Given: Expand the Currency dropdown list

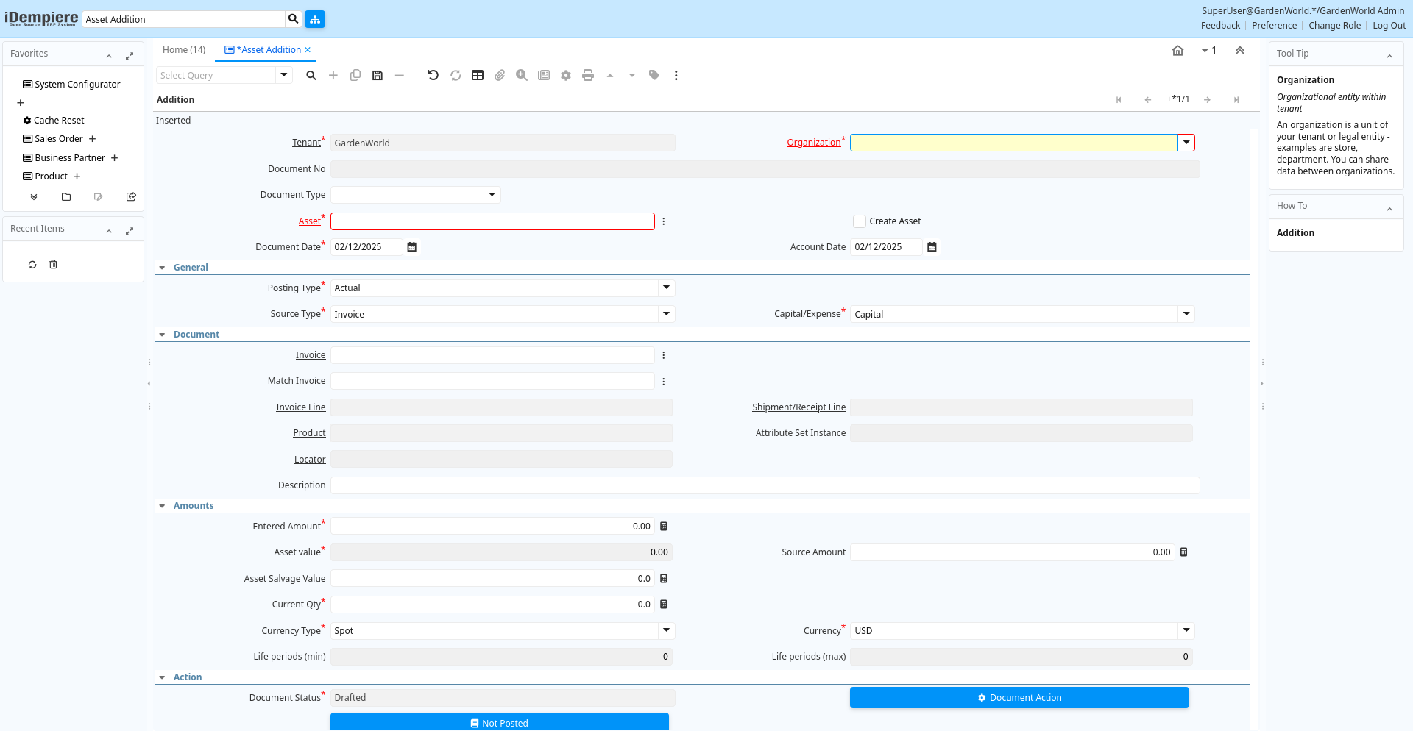Looking at the screenshot, I should [1186, 631].
